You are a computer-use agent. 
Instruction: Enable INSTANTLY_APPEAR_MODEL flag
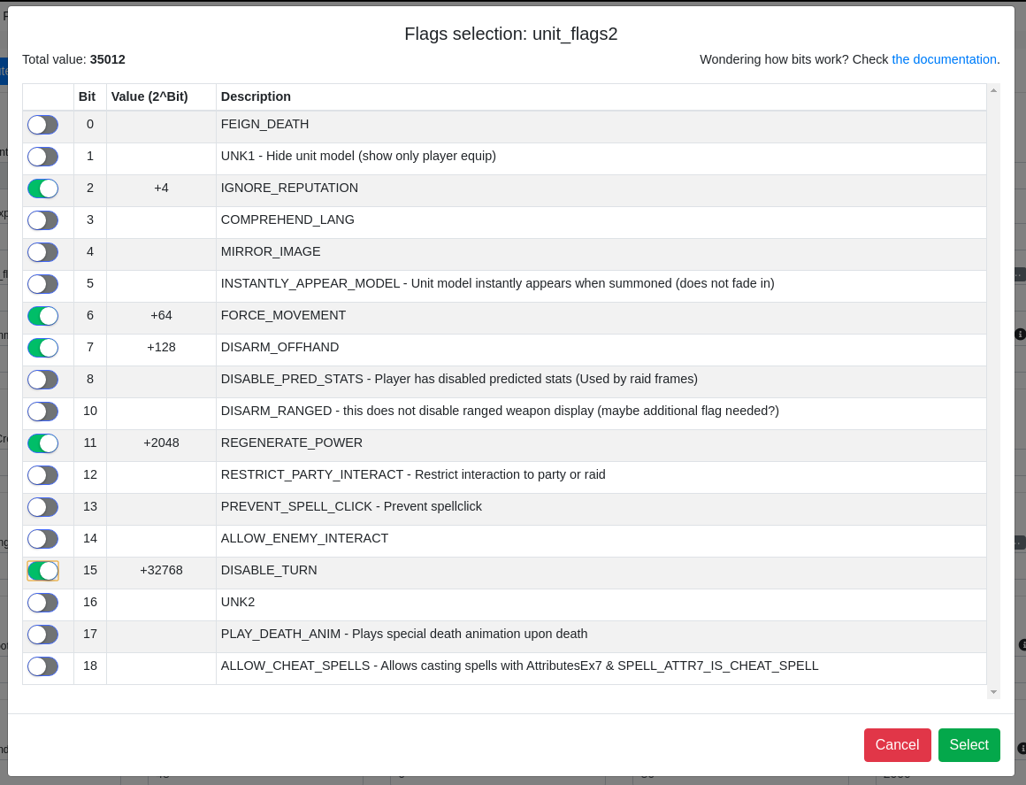[42, 284]
